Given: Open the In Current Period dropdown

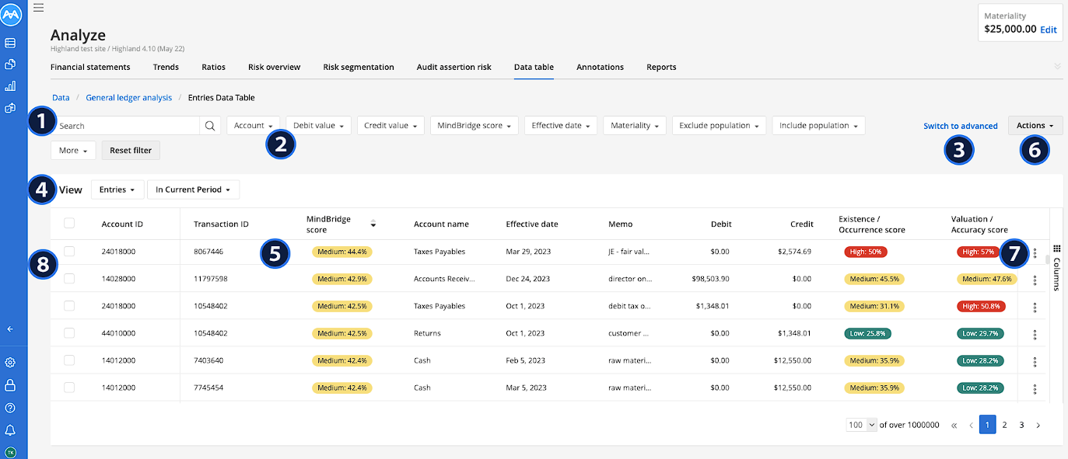Looking at the screenshot, I should pos(194,190).
